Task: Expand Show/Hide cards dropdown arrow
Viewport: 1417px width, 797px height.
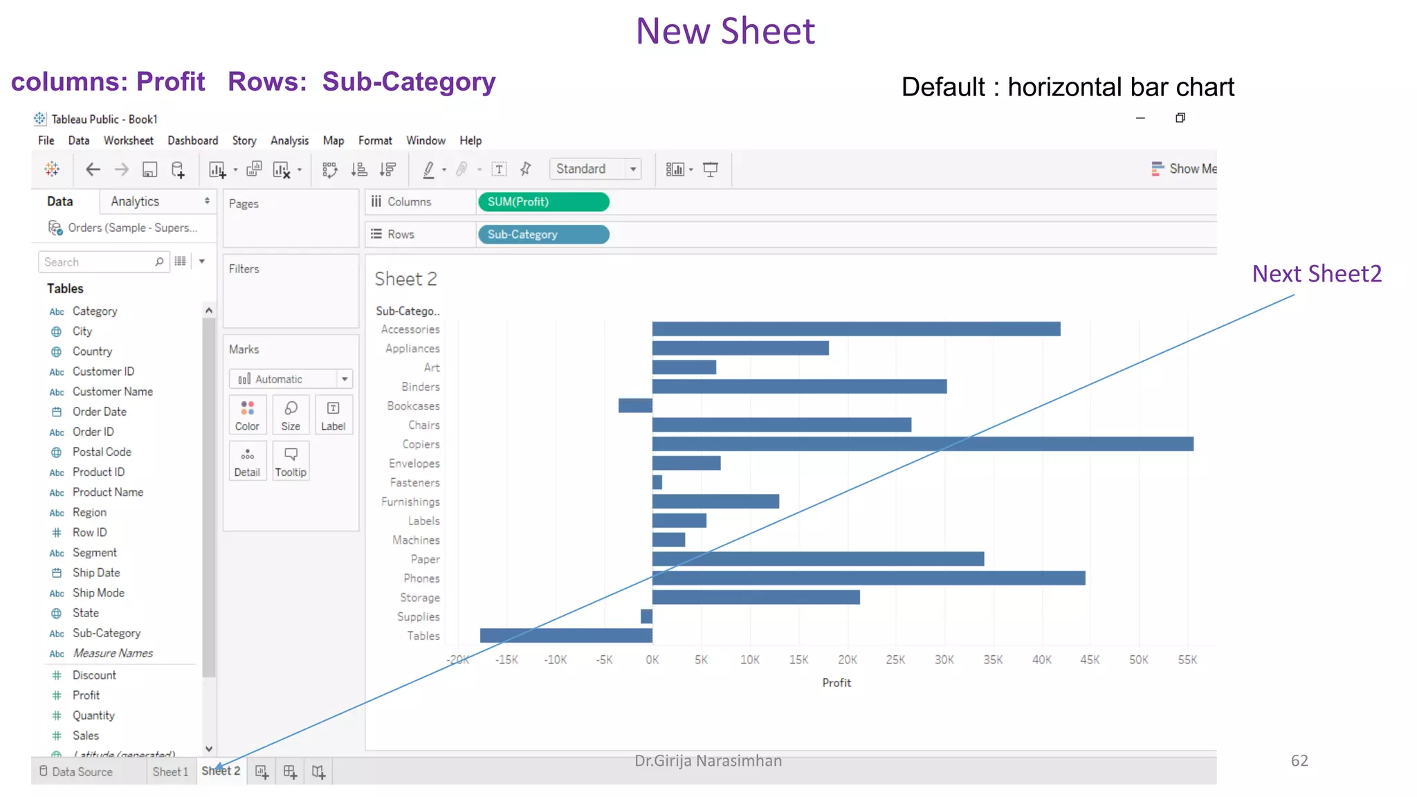Action: [691, 170]
